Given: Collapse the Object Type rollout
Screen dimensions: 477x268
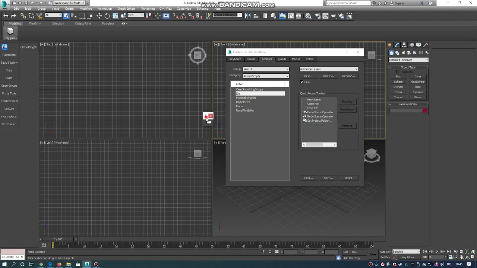Looking at the screenshot, I should [x=408, y=67].
